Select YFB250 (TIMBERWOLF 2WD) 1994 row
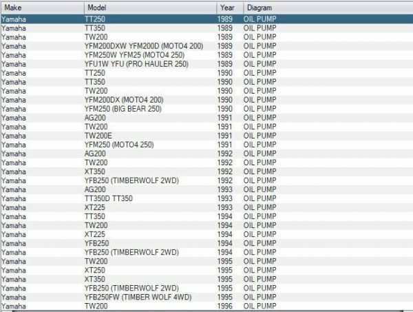 206,252
